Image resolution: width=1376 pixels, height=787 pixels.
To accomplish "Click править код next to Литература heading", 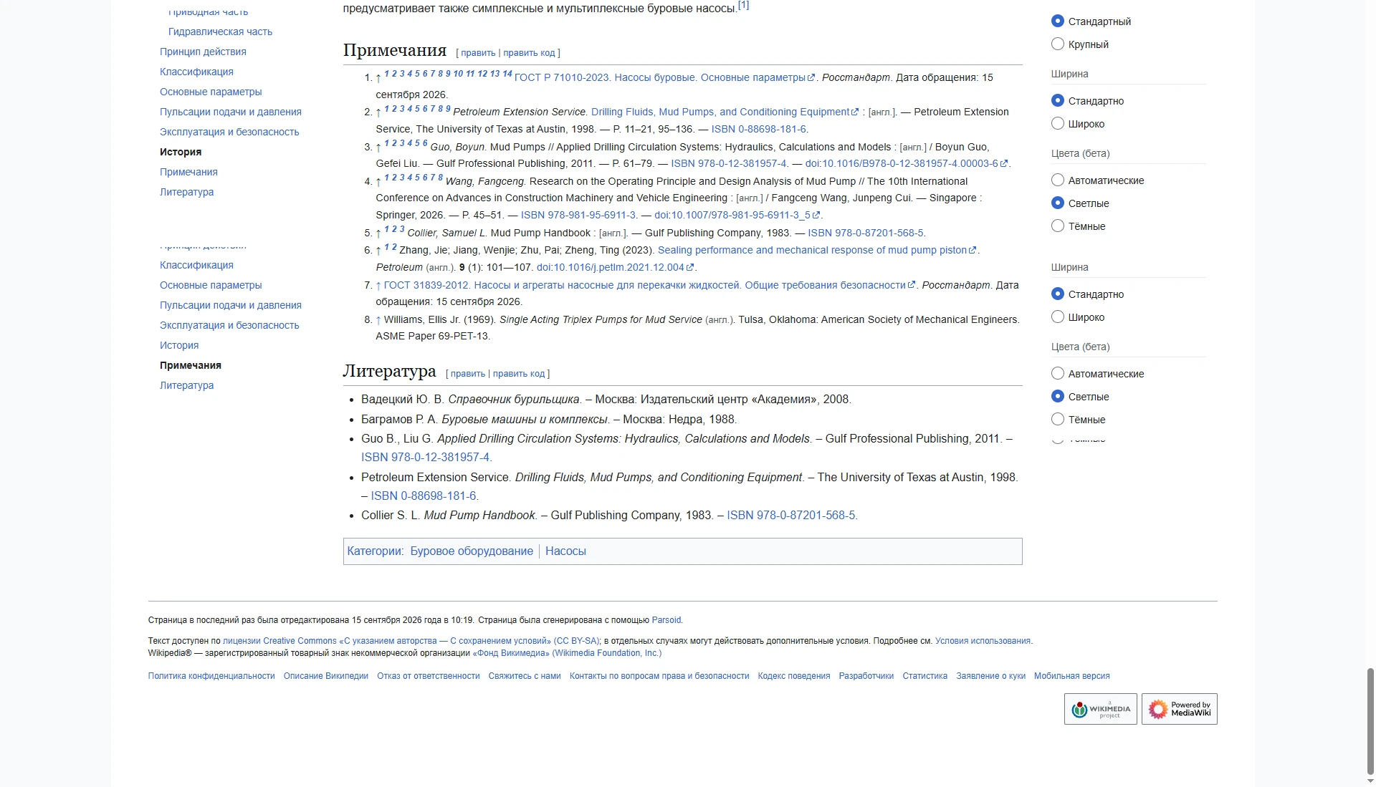I will [519, 374].
